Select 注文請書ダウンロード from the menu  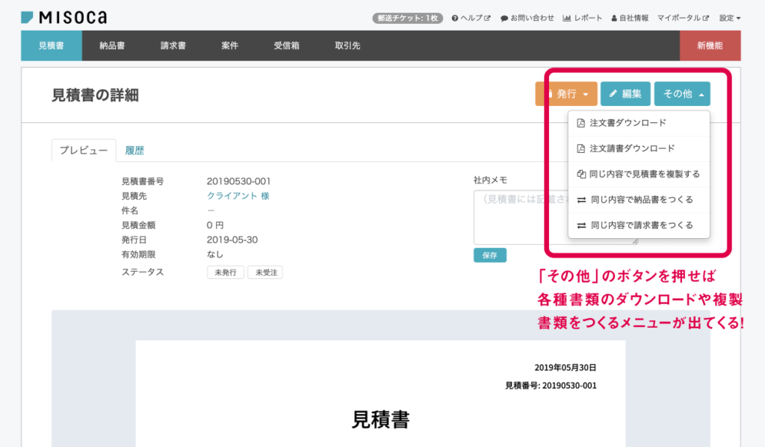639,149
